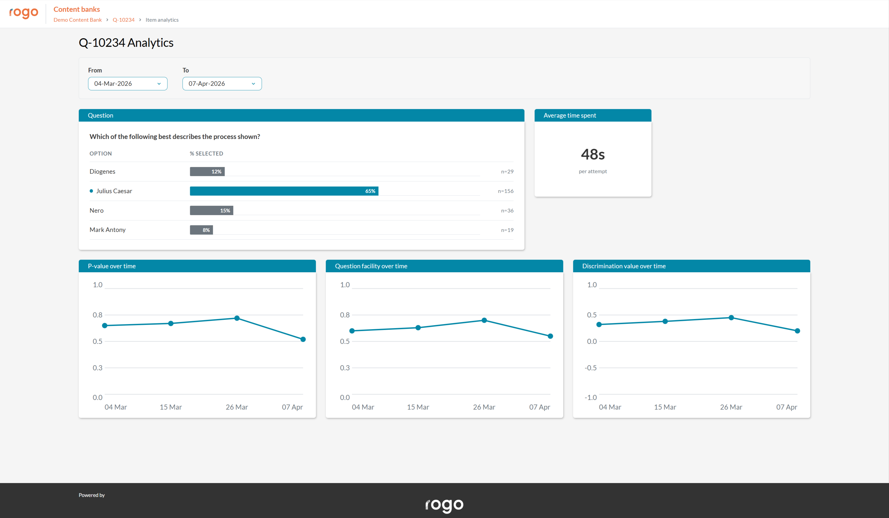Select Item analytics breadcrumb item
The image size is (889, 518).
pyautogui.click(x=162, y=20)
